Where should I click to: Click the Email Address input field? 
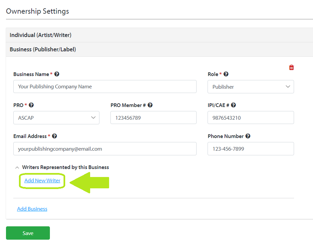click(105, 149)
